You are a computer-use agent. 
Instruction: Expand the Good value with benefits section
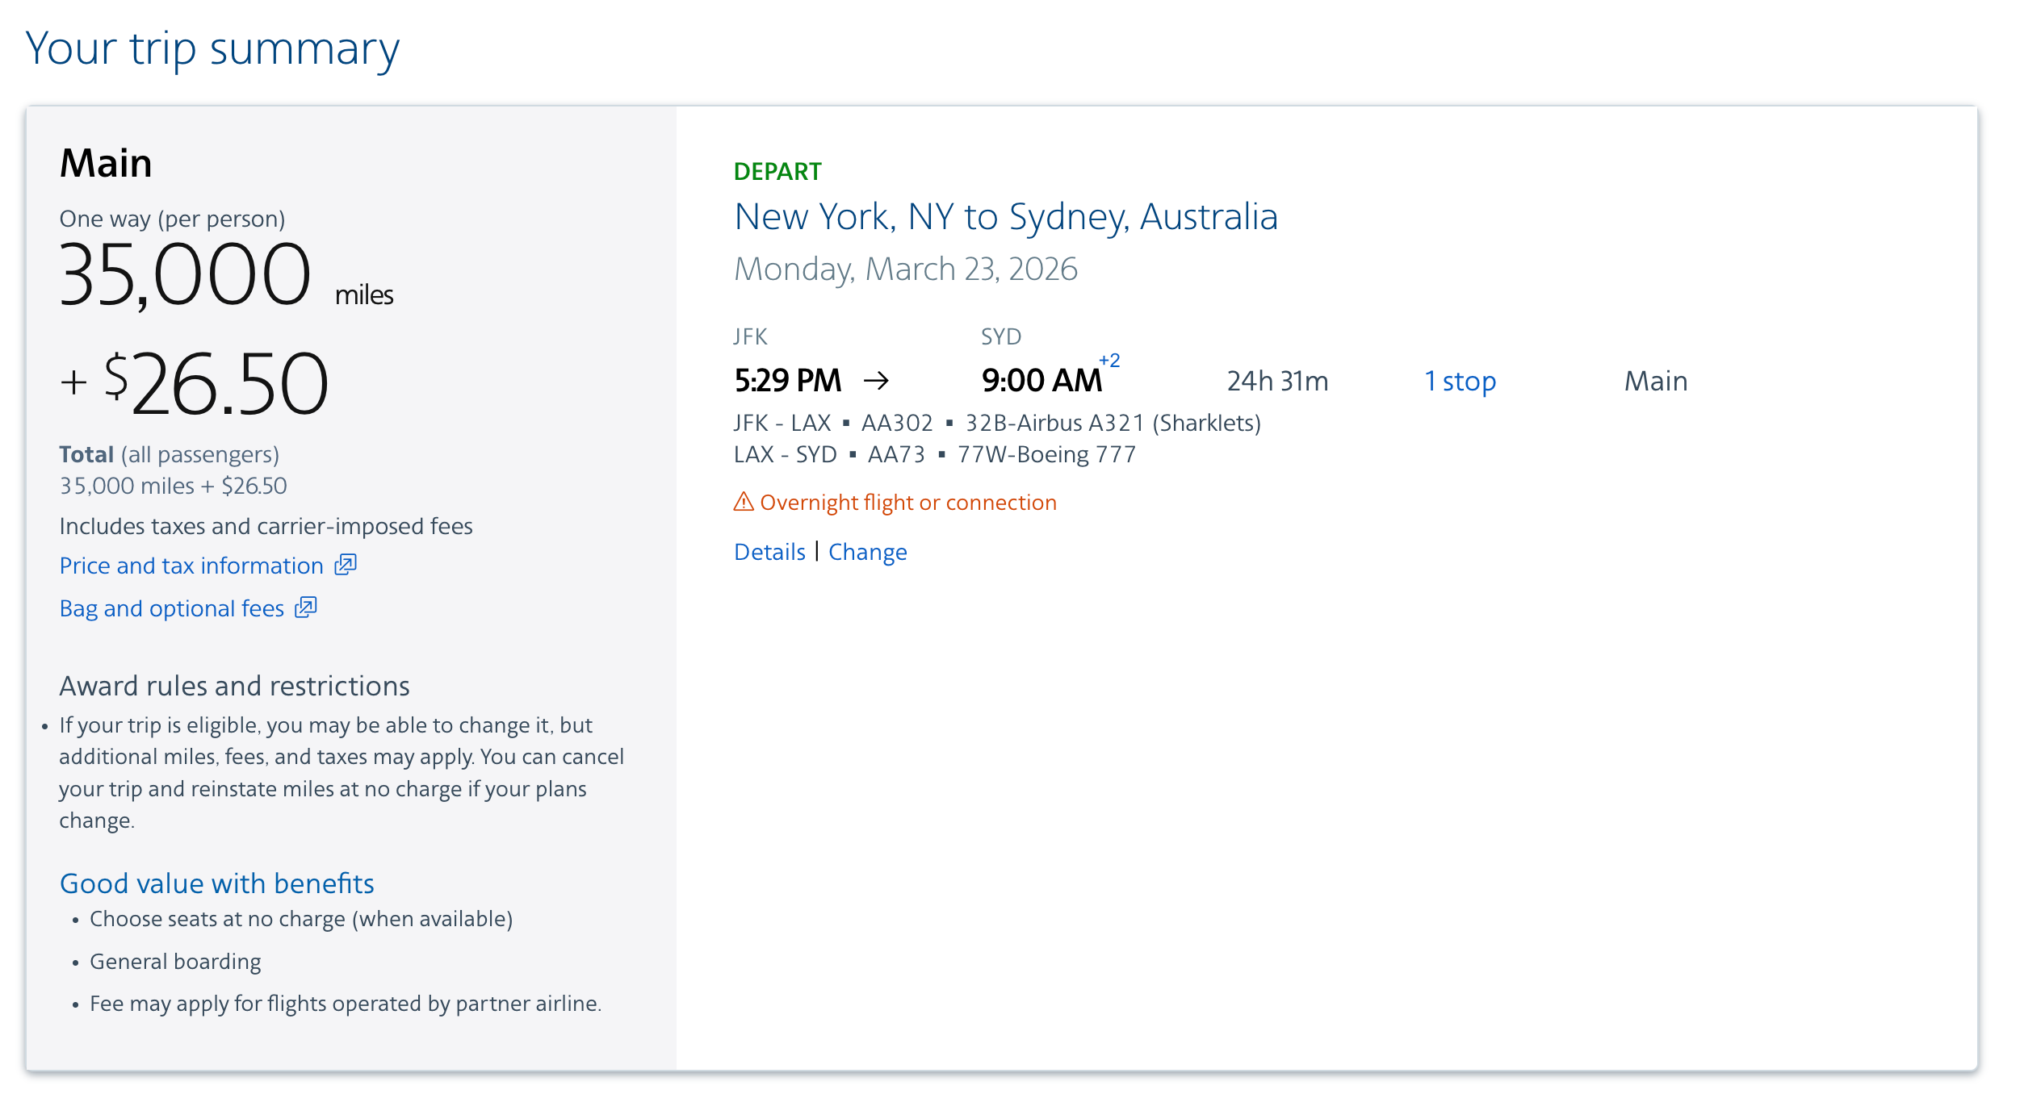pos(216,883)
